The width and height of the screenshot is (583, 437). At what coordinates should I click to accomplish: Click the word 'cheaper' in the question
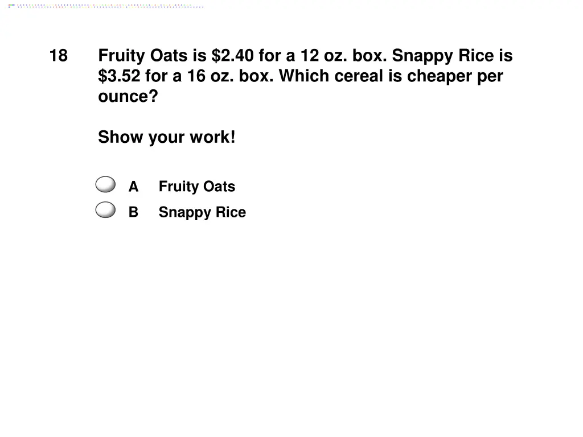(440, 77)
